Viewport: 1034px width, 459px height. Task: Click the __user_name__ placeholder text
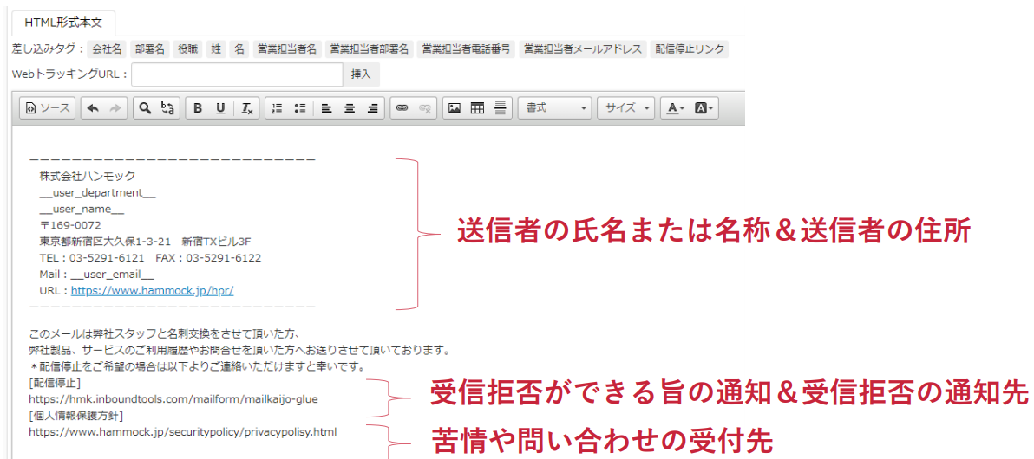[x=82, y=210]
